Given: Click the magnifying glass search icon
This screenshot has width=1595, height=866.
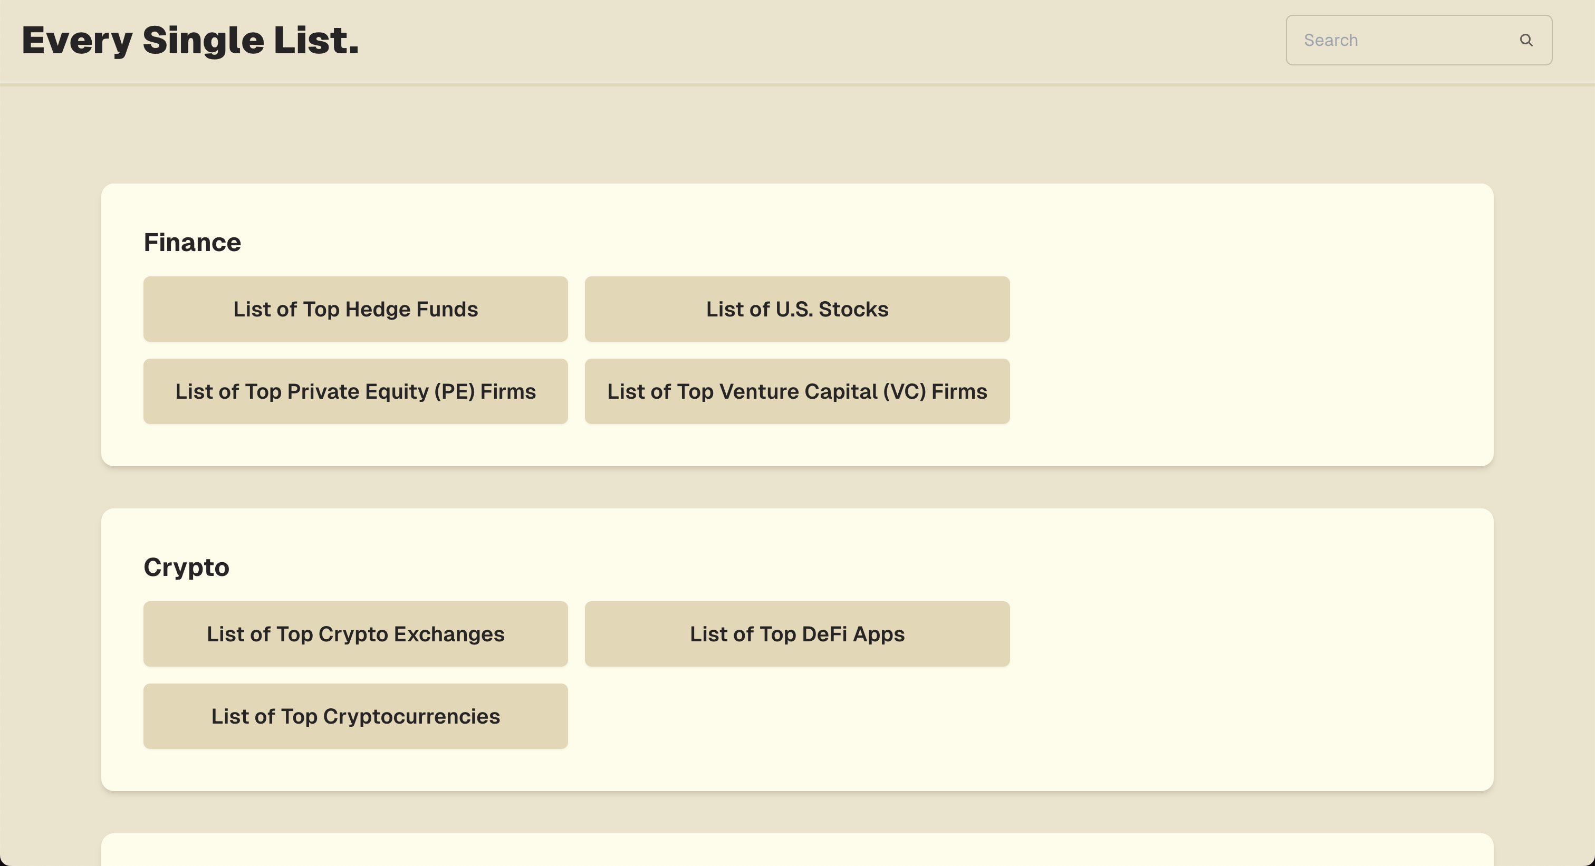Looking at the screenshot, I should [x=1526, y=40].
